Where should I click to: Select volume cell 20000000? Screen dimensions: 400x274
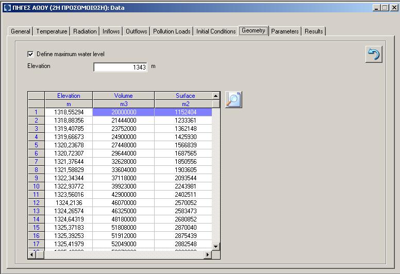pos(124,112)
